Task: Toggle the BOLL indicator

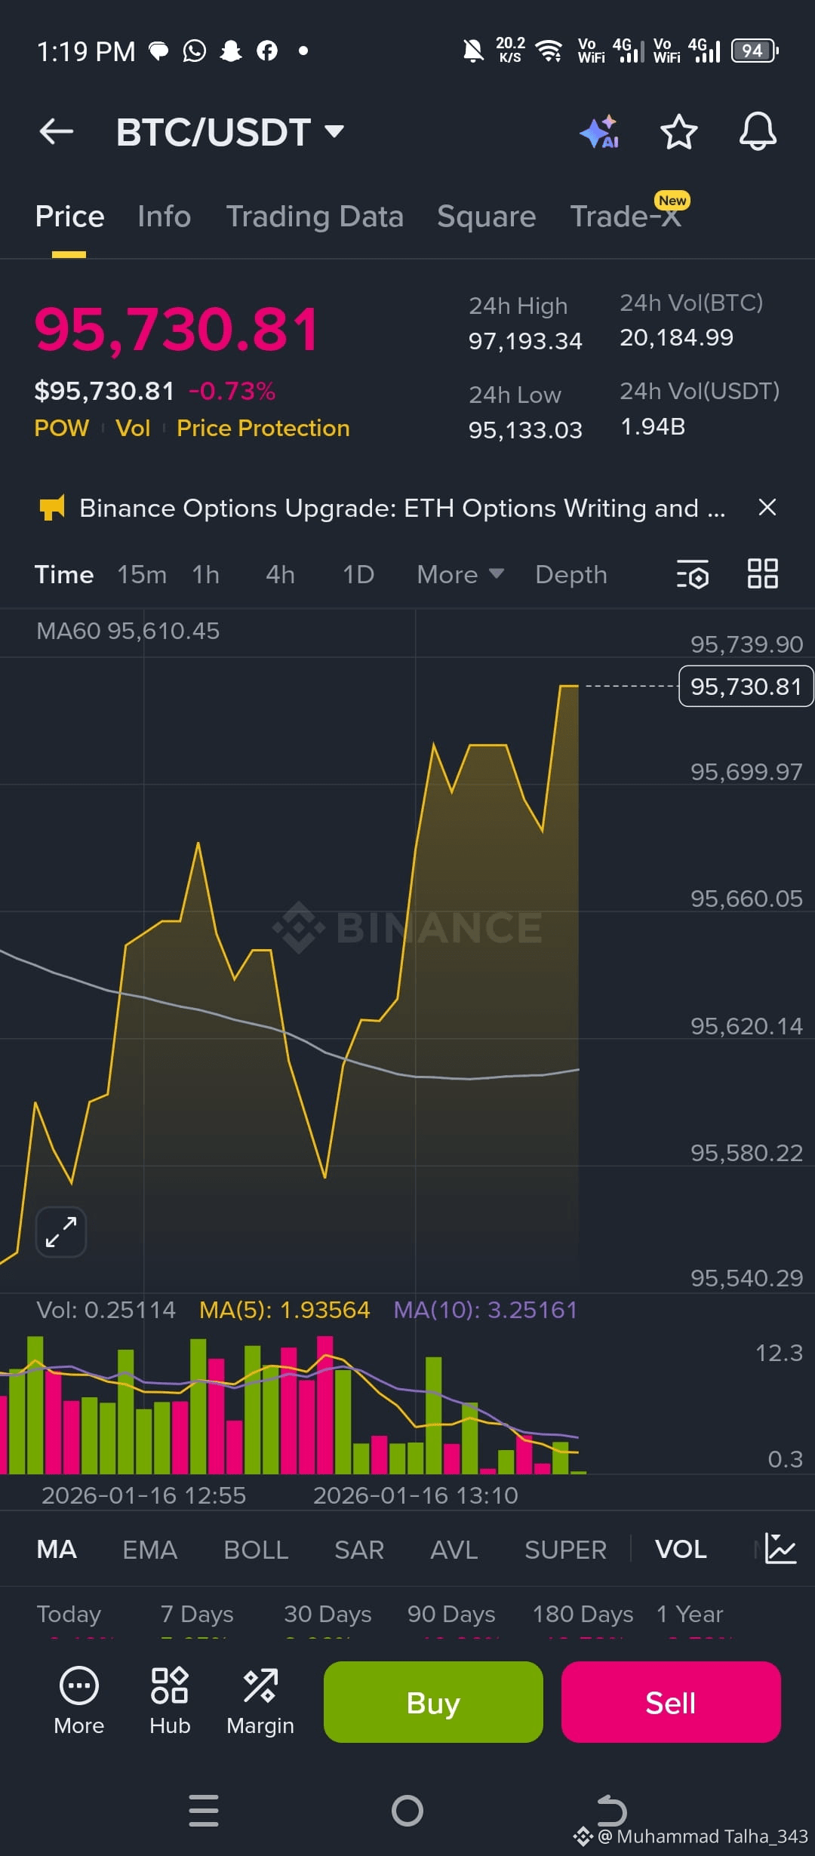Action: [256, 1550]
